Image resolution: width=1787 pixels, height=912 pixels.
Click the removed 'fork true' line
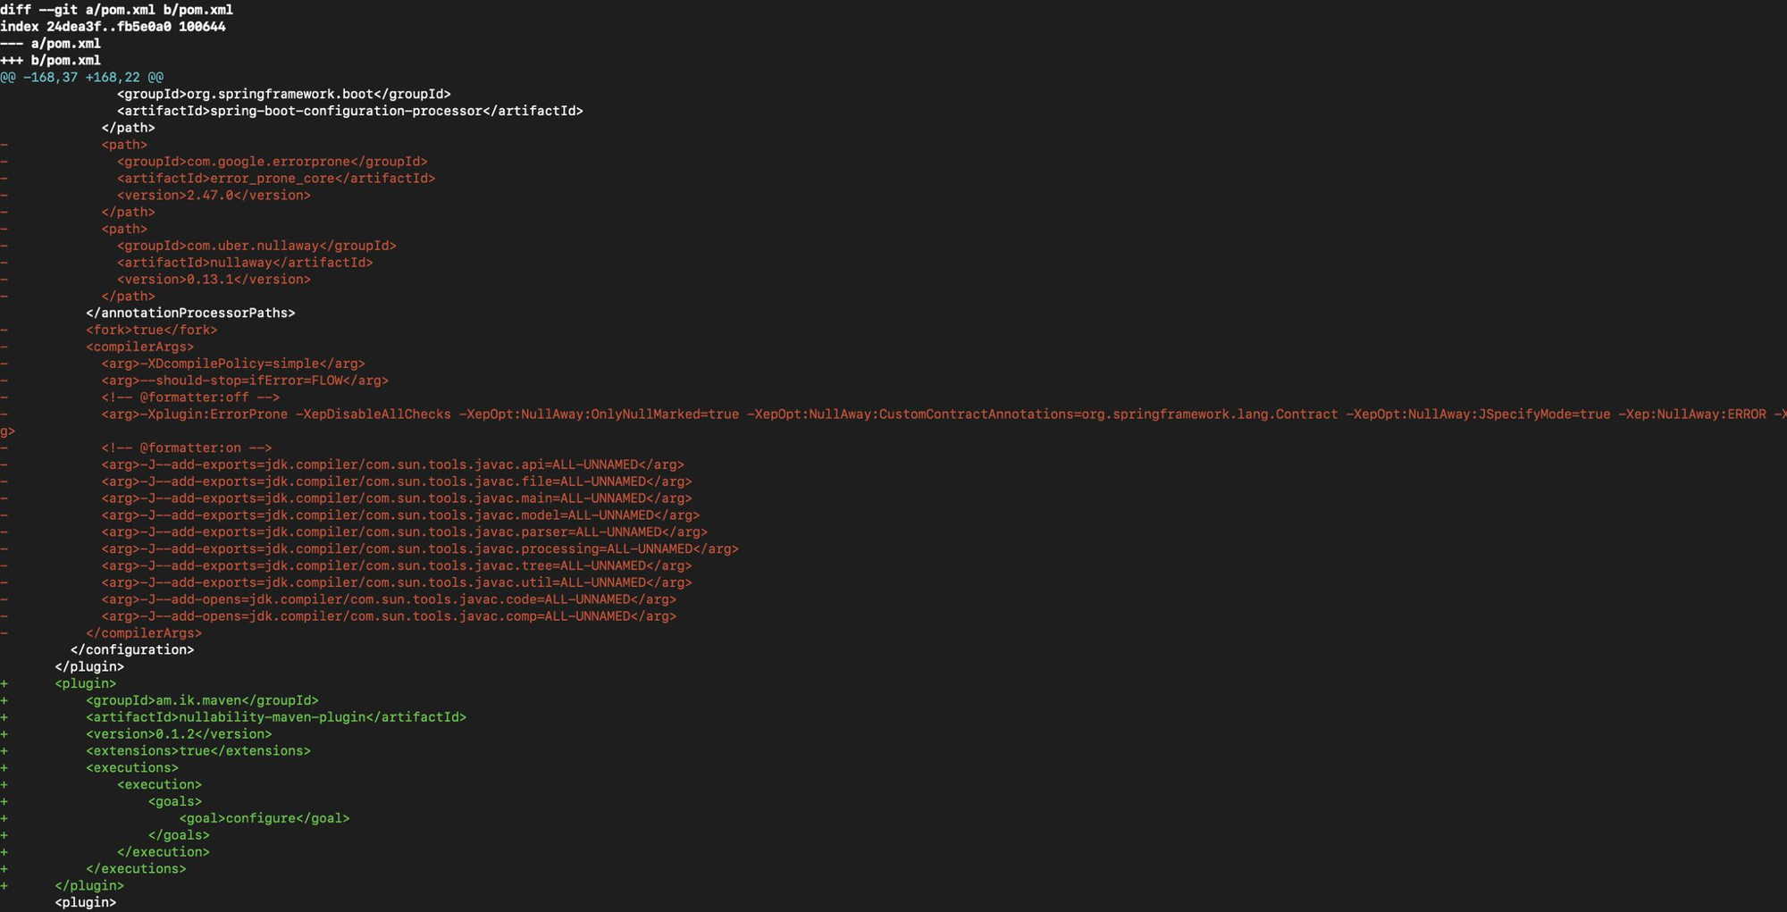pyautogui.click(x=152, y=330)
